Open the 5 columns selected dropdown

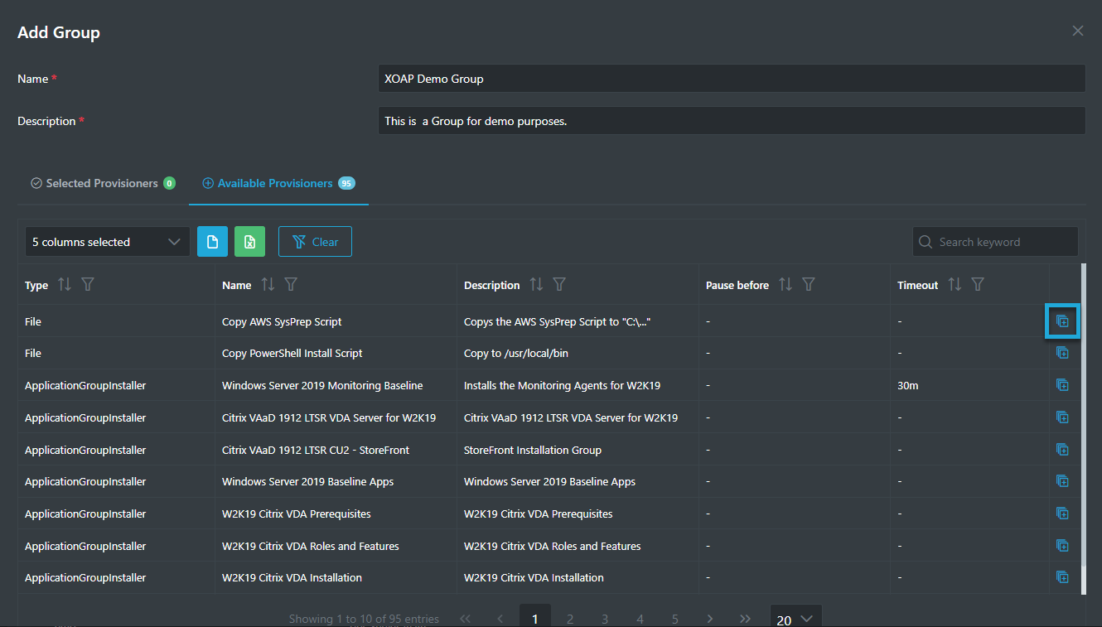(x=108, y=242)
